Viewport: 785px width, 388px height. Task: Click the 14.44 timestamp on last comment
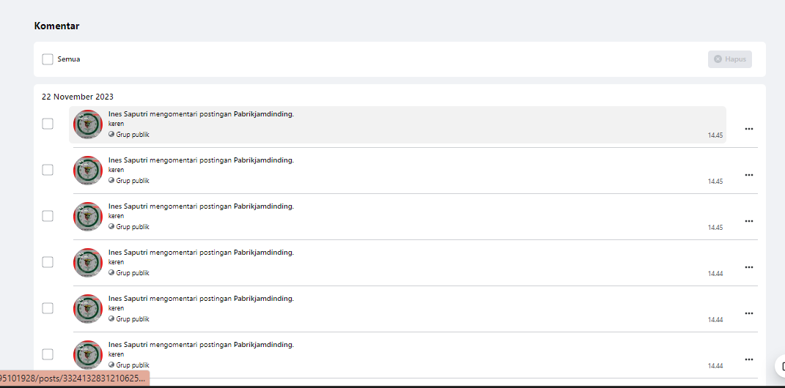coord(715,366)
